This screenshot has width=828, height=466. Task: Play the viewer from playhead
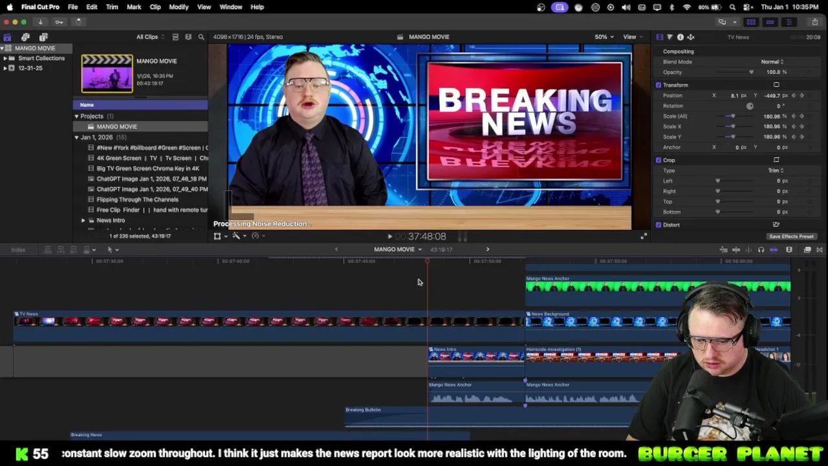pos(389,236)
